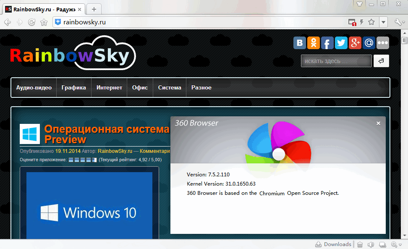Share via VKontakte icon
The height and width of the screenshot is (249, 408).
pyautogui.click(x=300, y=43)
